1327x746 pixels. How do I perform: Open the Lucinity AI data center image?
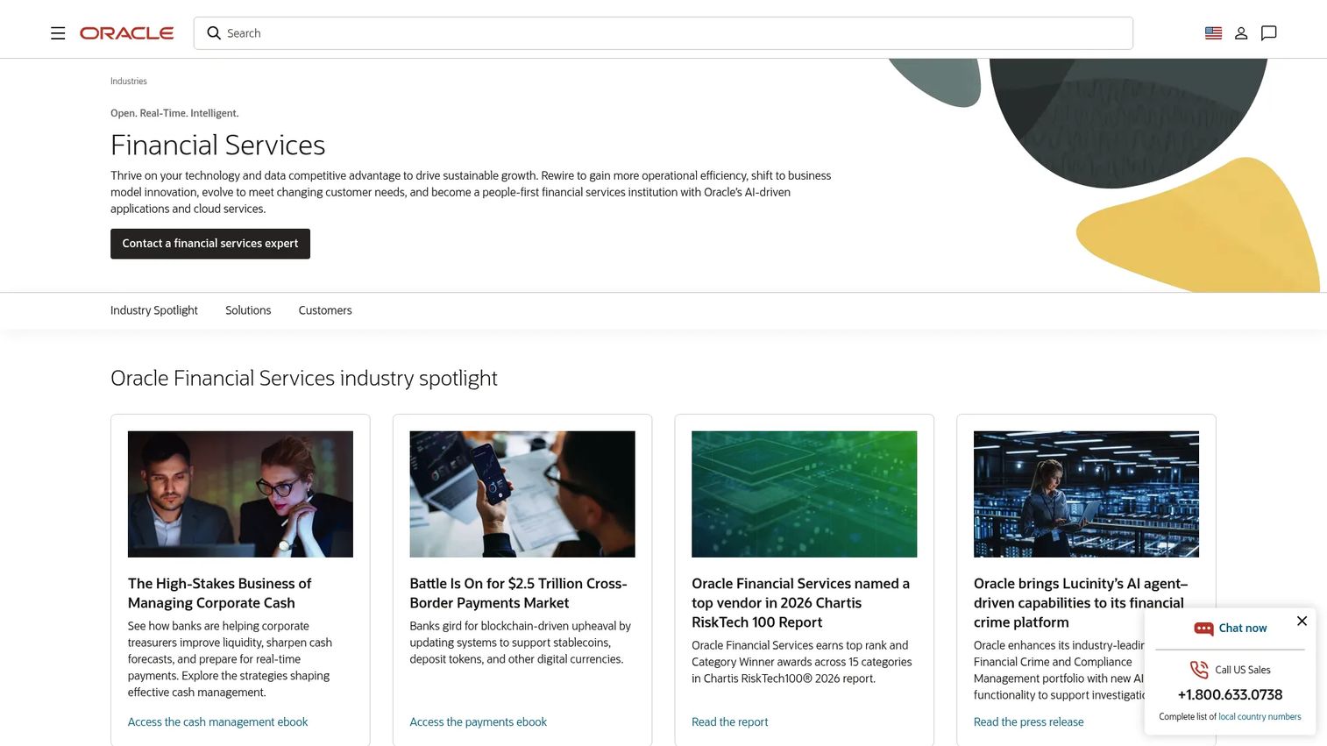point(1086,494)
